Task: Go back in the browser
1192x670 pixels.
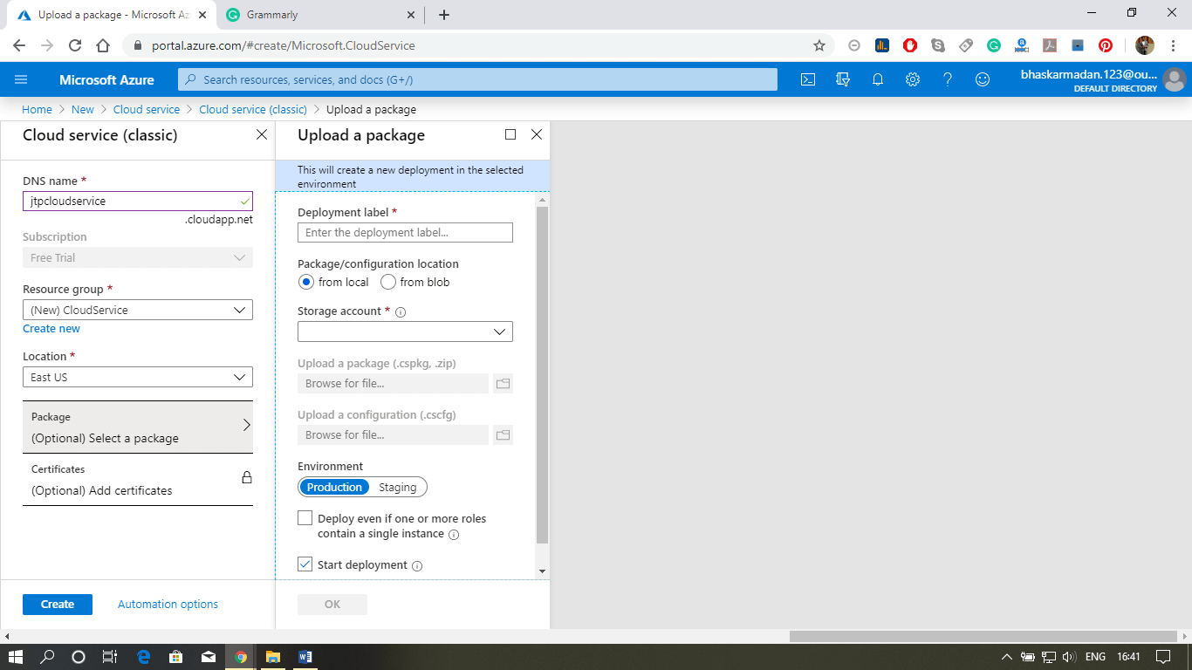Action: coord(19,45)
